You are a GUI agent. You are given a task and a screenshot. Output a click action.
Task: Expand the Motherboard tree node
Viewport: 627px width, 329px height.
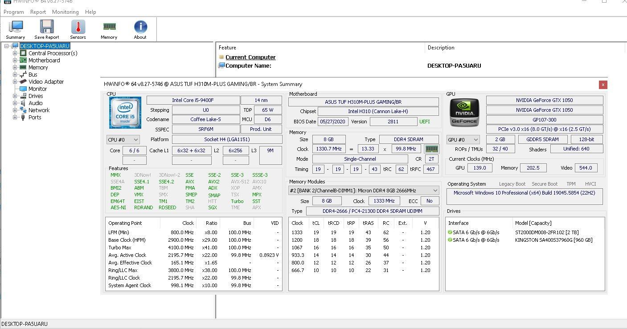click(15, 60)
